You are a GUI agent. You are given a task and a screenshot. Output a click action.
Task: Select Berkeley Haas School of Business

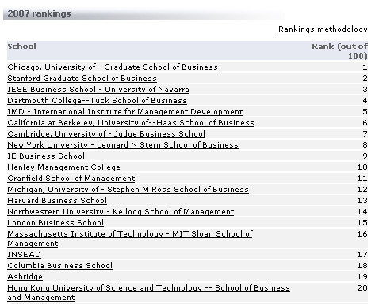tap(131, 123)
